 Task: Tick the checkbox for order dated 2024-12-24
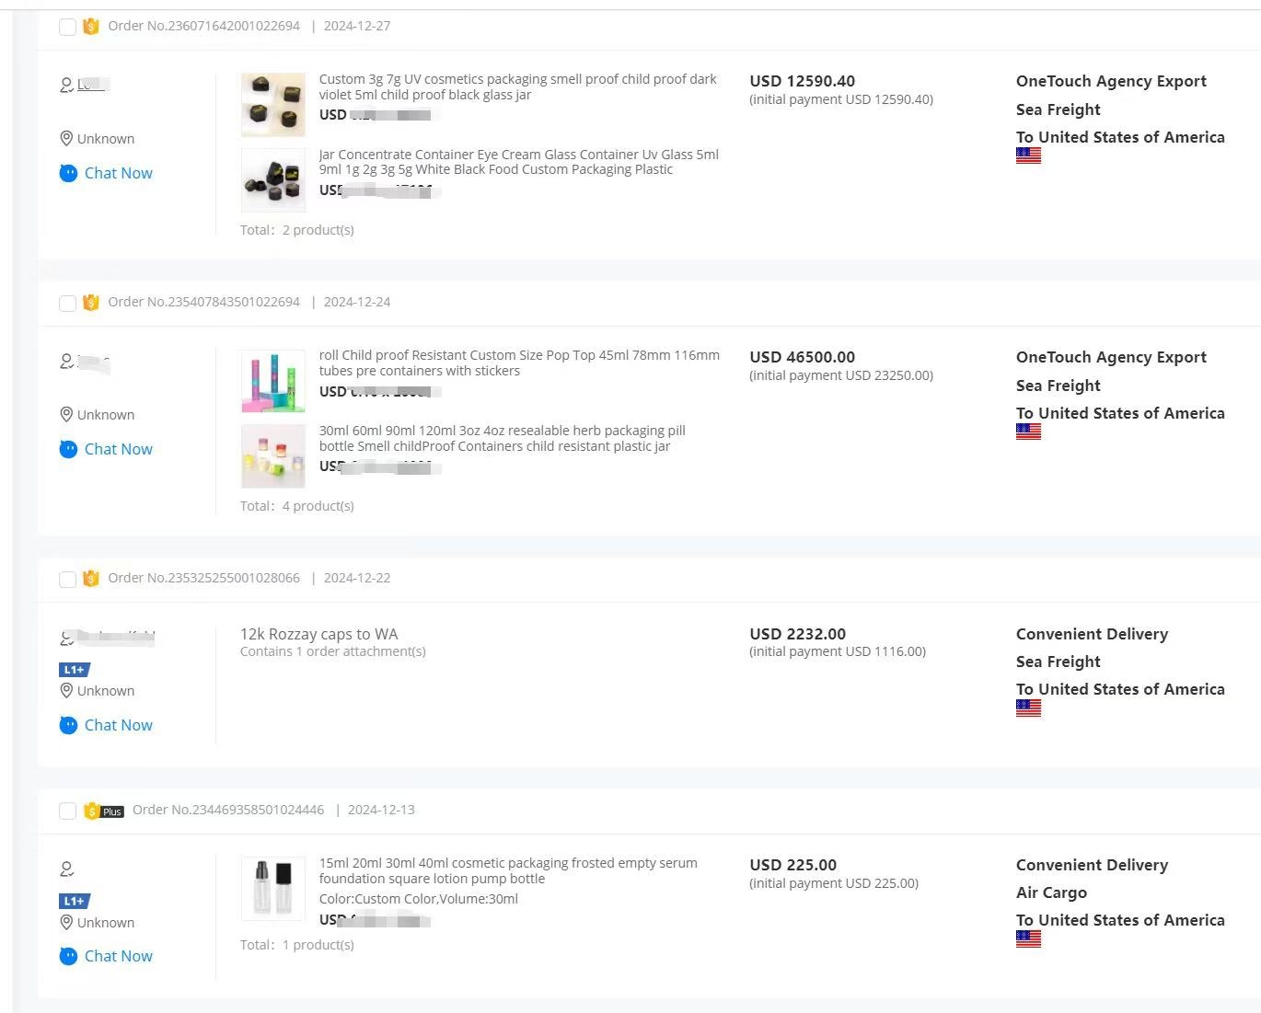[67, 303]
